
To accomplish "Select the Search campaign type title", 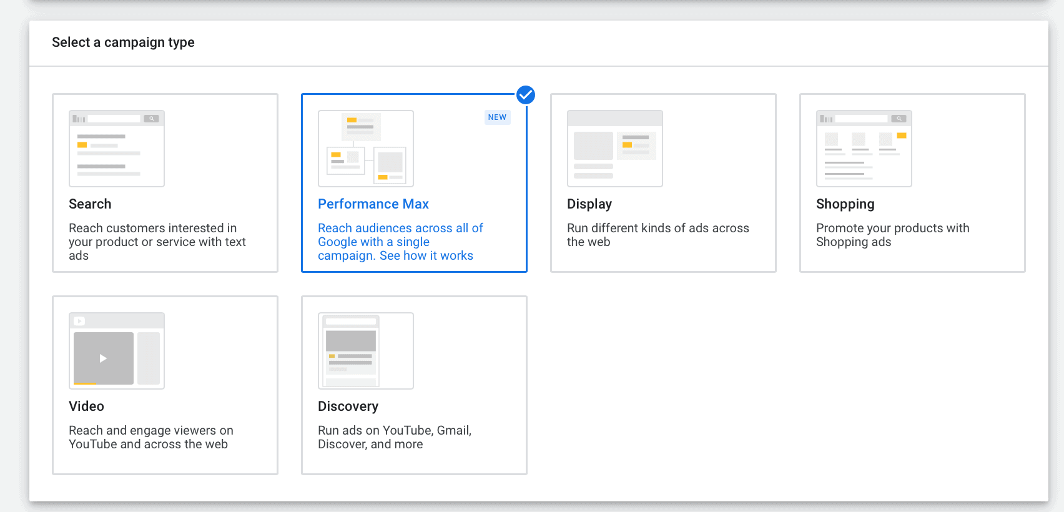I will point(90,204).
